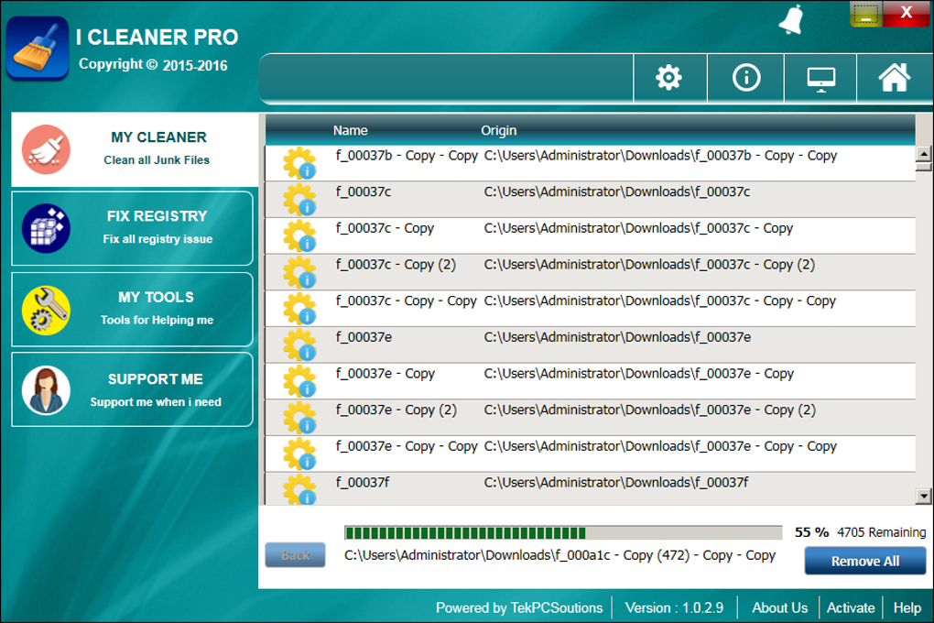The width and height of the screenshot is (934, 623).
Task: Click the Back button
Action: click(296, 555)
